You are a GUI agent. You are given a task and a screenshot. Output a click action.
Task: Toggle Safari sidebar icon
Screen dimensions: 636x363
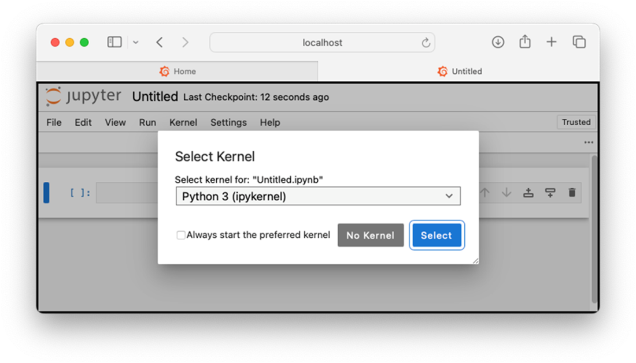point(114,42)
